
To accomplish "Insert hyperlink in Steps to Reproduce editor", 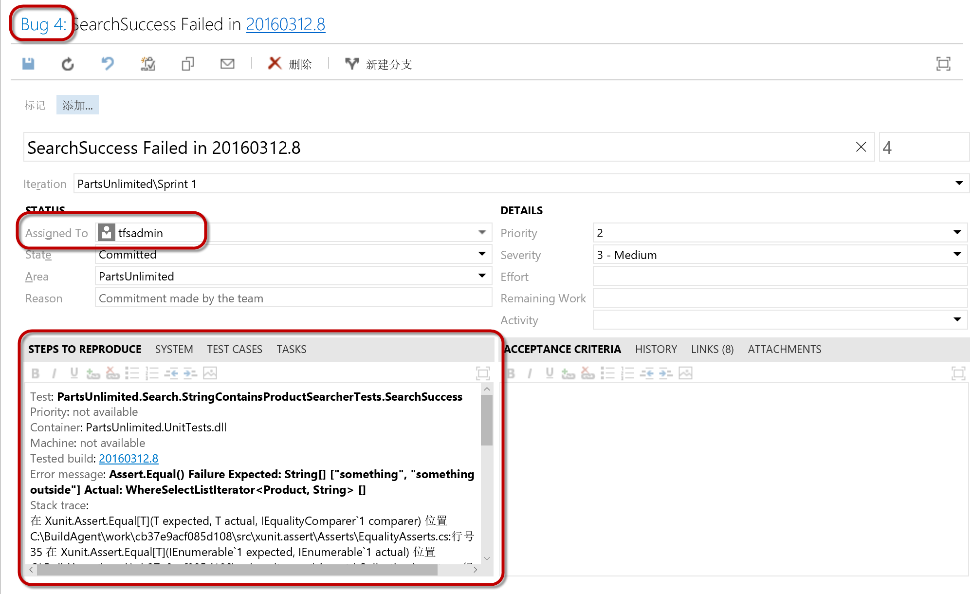I will pyautogui.click(x=93, y=373).
